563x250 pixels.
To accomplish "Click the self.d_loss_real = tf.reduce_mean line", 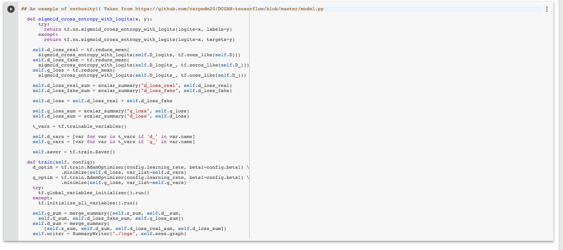I will 81,50.
